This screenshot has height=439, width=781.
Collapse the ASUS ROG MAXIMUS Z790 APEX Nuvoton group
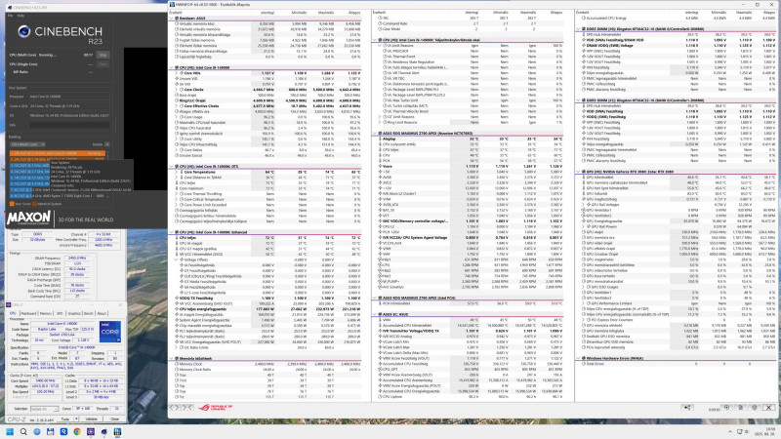tap(375, 134)
